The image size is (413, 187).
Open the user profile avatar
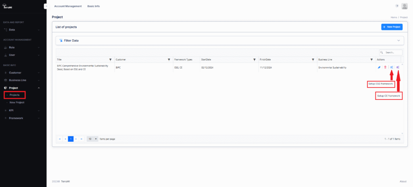coord(405,6)
